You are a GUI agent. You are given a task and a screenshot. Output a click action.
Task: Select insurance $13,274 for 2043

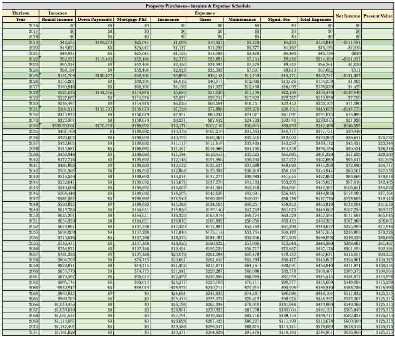click(x=168, y=176)
